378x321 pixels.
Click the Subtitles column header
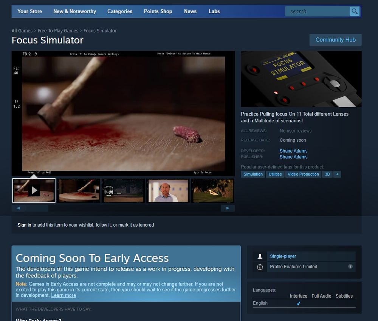[344, 296]
